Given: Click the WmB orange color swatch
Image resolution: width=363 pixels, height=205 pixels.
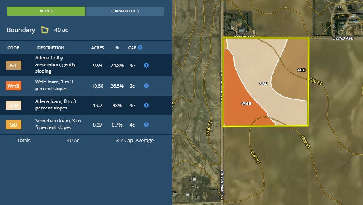Looking at the screenshot, I should (14, 86).
